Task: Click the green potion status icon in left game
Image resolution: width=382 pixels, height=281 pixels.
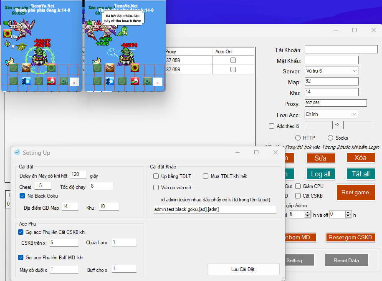Action: (x=7, y=44)
